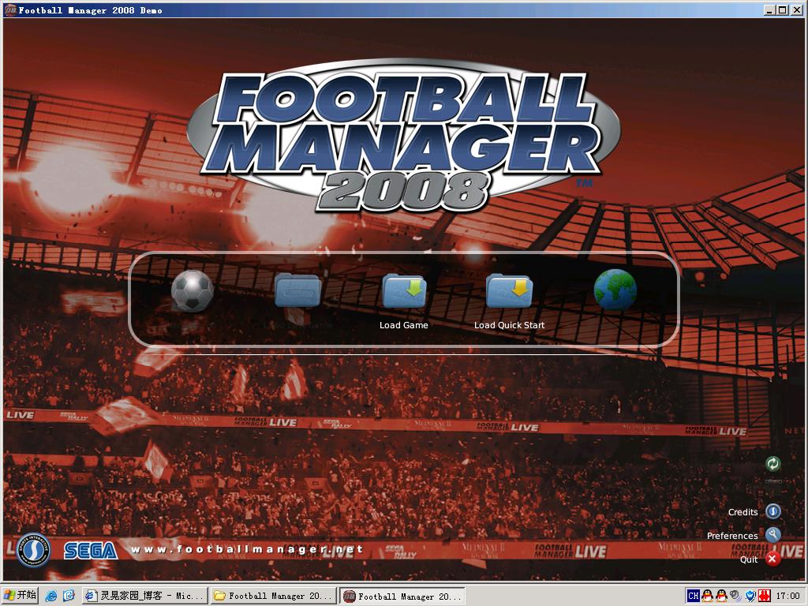Click the red Quit X icon
The image size is (808, 606).
[x=772, y=559]
